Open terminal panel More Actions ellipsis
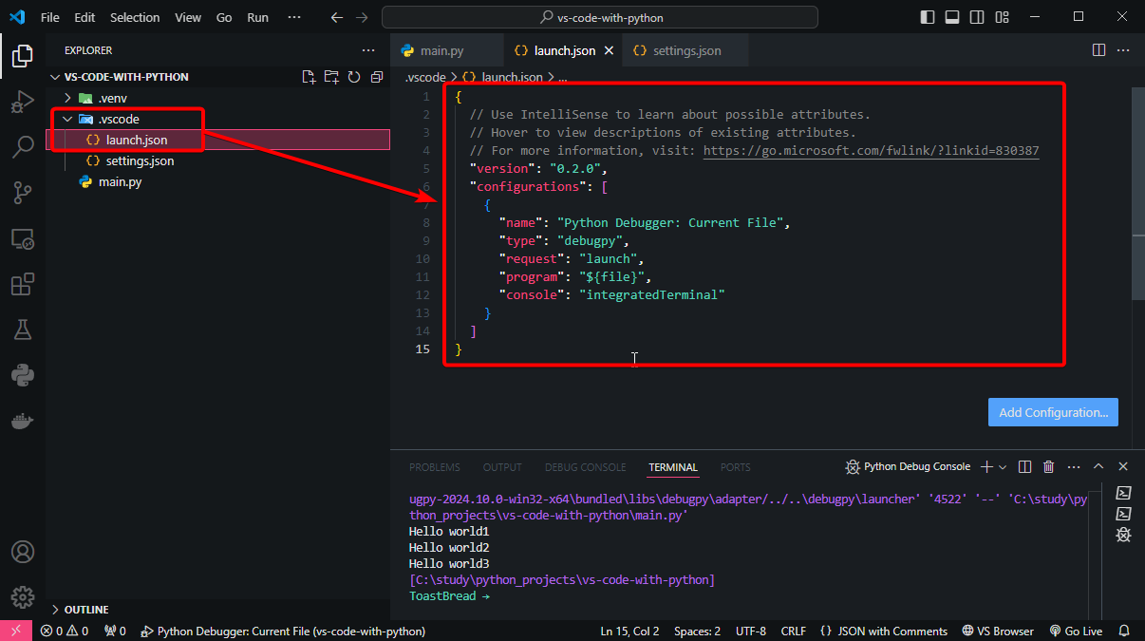1145x641 pixels. [x=1074, y=466]
